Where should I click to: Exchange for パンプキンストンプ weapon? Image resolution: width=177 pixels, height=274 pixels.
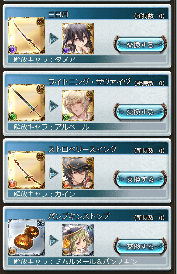point(140,246)
